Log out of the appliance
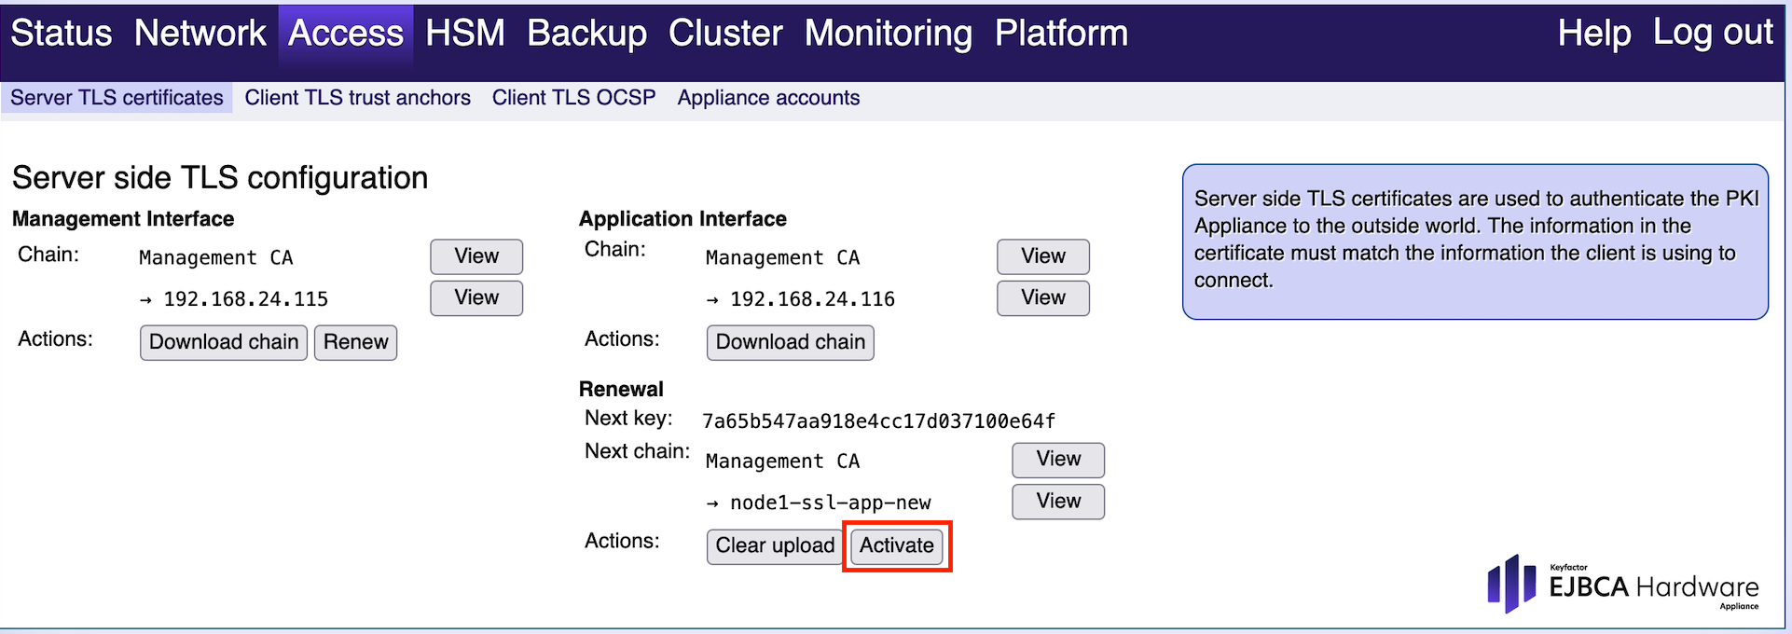 click(1712, 34)
